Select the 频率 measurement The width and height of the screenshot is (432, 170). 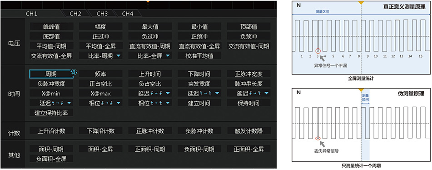[101, 74]
